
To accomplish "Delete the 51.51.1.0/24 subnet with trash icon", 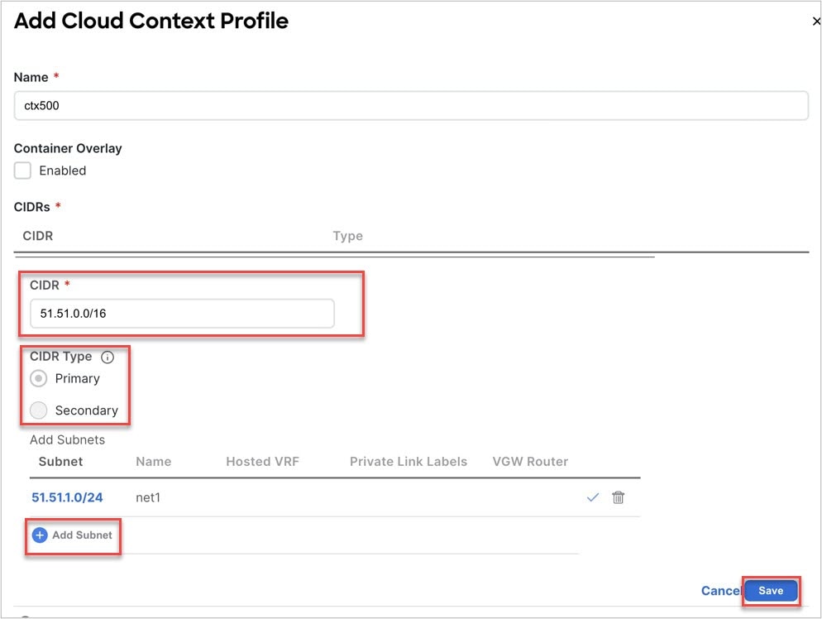I will click(x=618, y=497).
